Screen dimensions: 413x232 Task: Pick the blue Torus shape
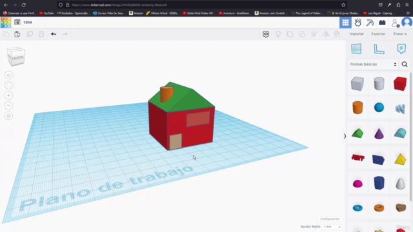(x=358, y=208)
